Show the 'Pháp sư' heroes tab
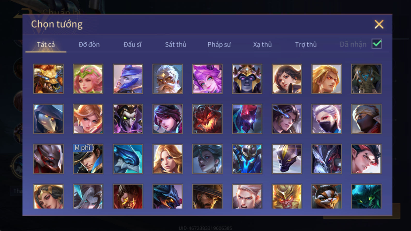The width and height of the screenshot is (411, 231). pos(219,44)
